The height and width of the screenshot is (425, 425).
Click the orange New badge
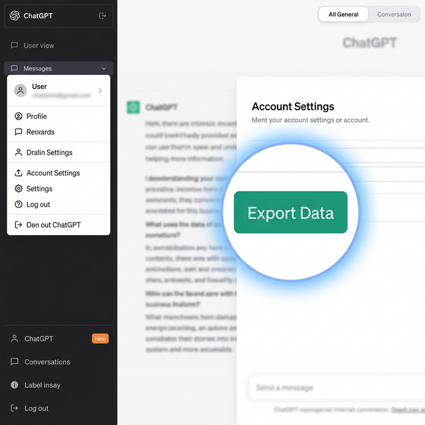point(100,339)
